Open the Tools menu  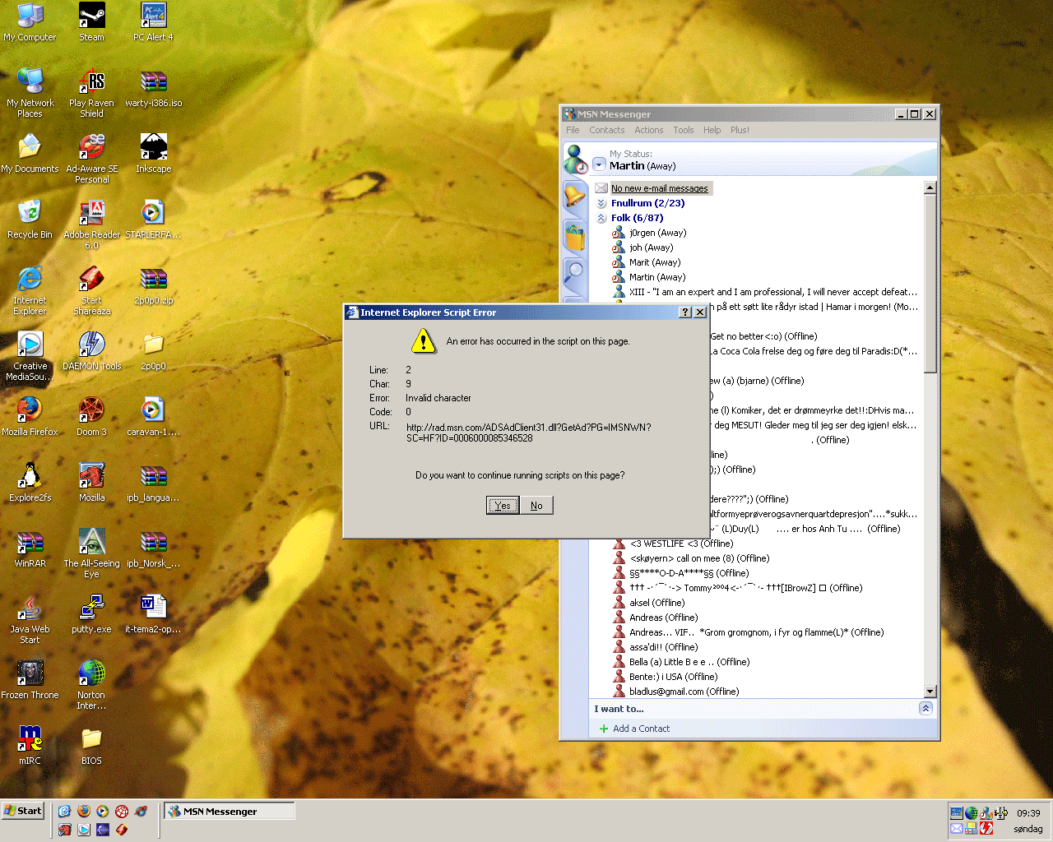(684, 130)
